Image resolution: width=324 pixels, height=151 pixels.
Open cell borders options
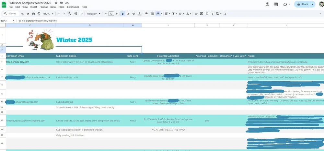152,14
